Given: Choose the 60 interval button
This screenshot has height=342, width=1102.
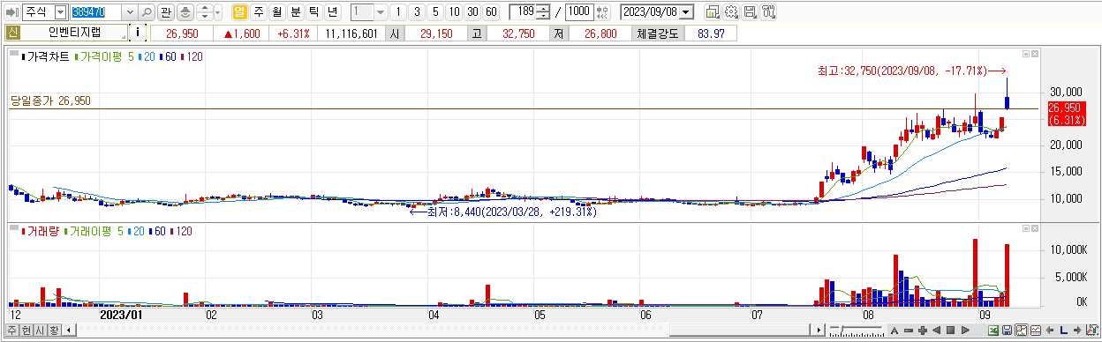Looking at the screenshot, I should 491,12.
